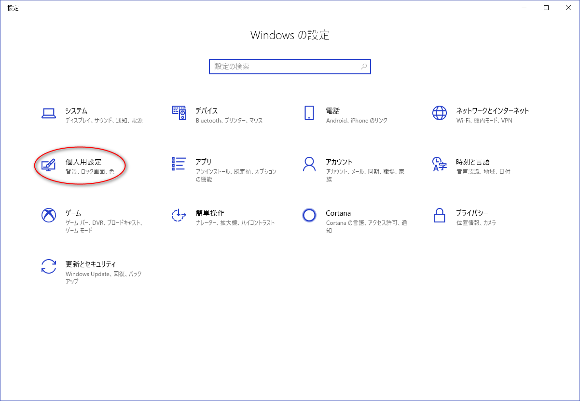
Task: Click the laptop icon for システム
Action: point(49,113)
